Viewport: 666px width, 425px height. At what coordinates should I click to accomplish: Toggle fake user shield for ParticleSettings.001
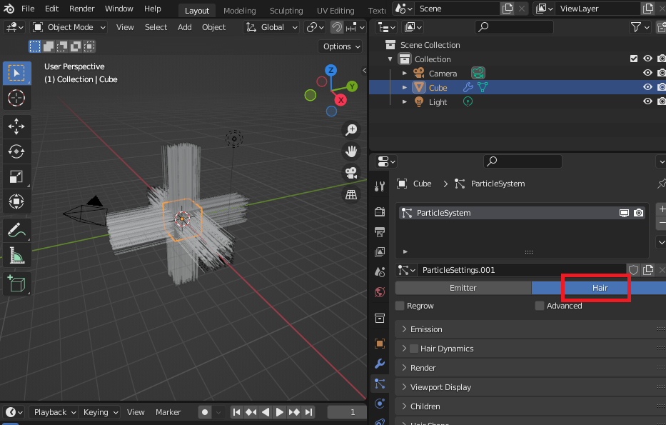[633, 270]
